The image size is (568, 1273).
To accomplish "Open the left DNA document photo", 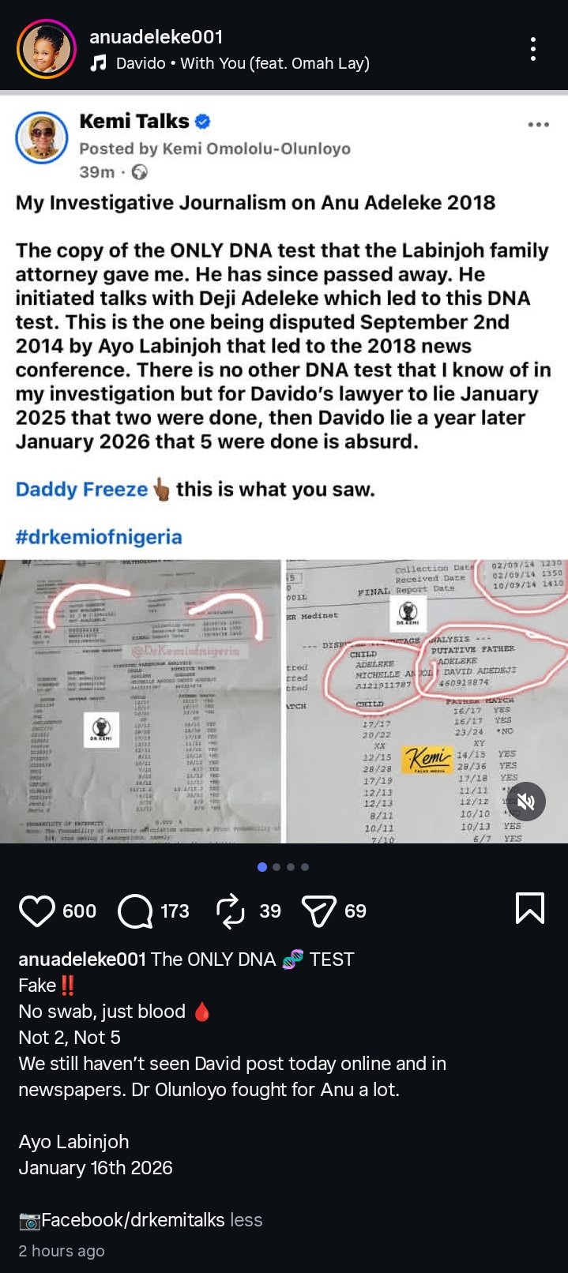I will 141,701.
